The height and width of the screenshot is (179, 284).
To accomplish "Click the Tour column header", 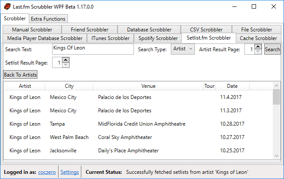I will point(210,86).
